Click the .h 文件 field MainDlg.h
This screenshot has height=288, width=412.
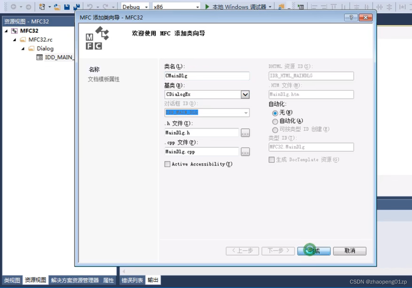[x=202, y=133]
